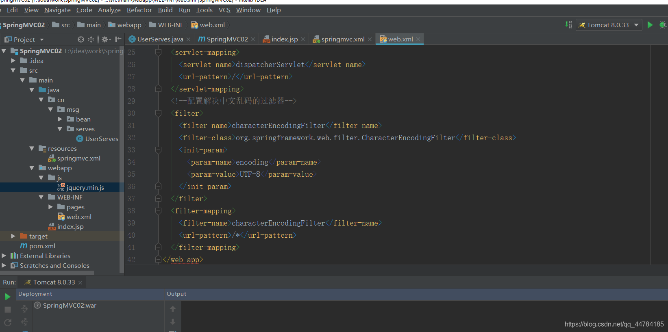Open the View menu

[x=31, y=10]
